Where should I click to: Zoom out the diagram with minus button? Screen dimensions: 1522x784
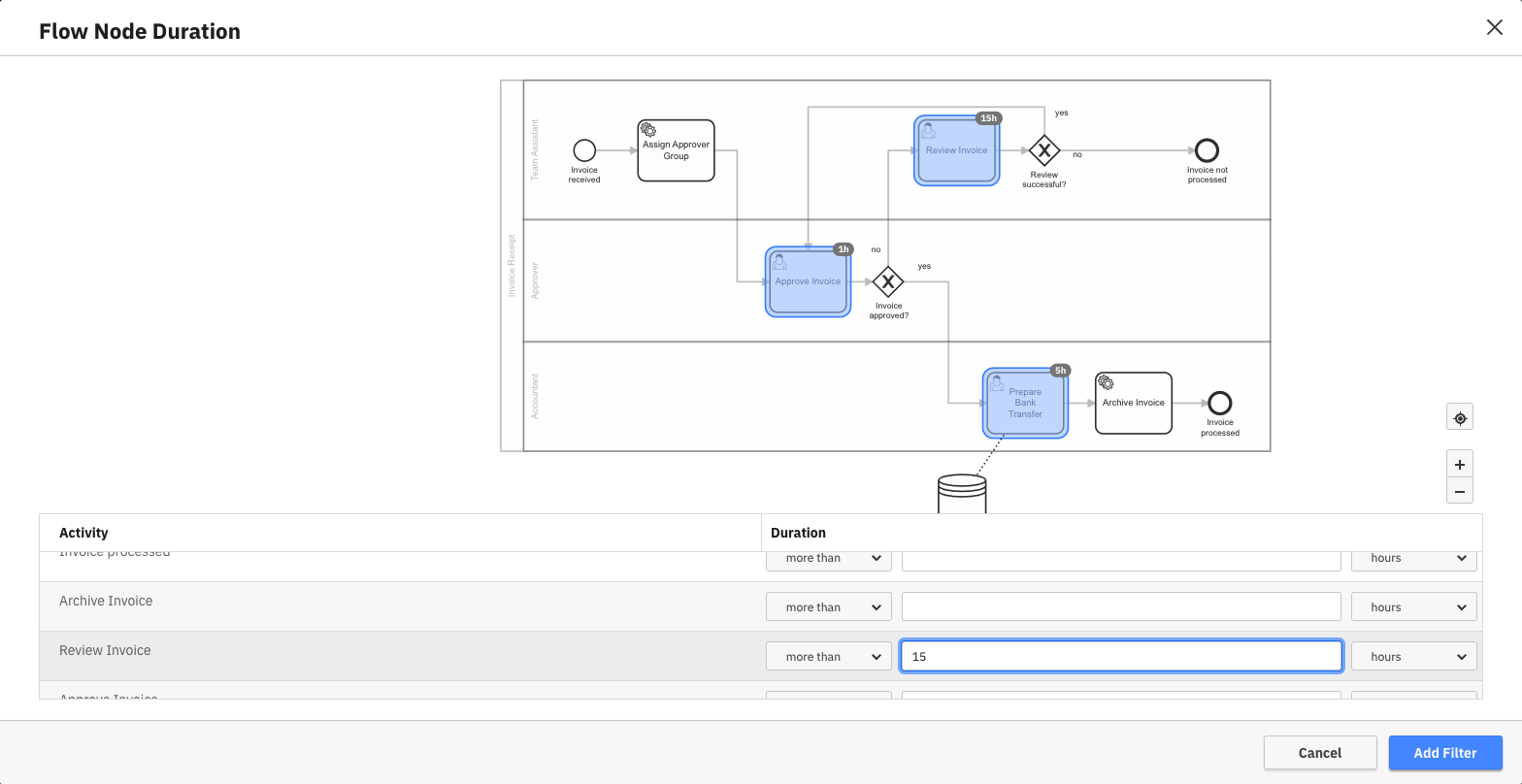tap(1460, 490)
